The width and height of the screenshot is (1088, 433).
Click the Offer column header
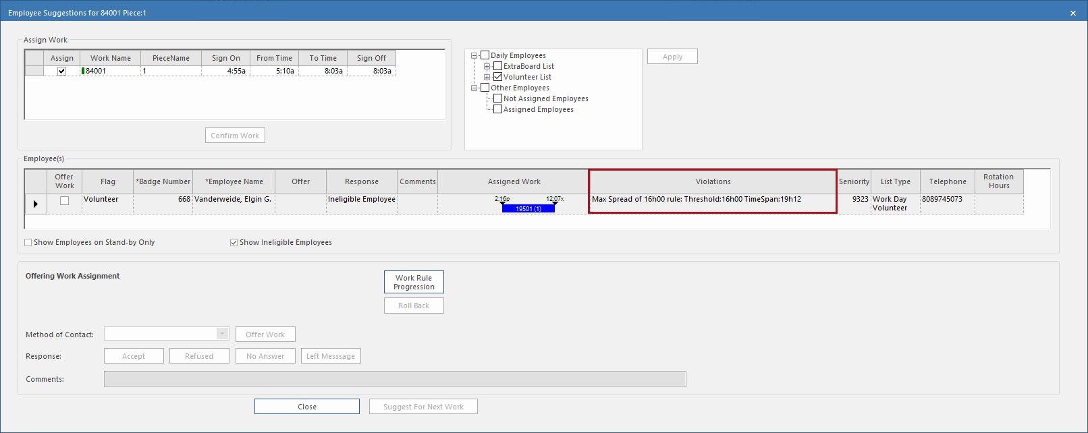click(300, 181)
